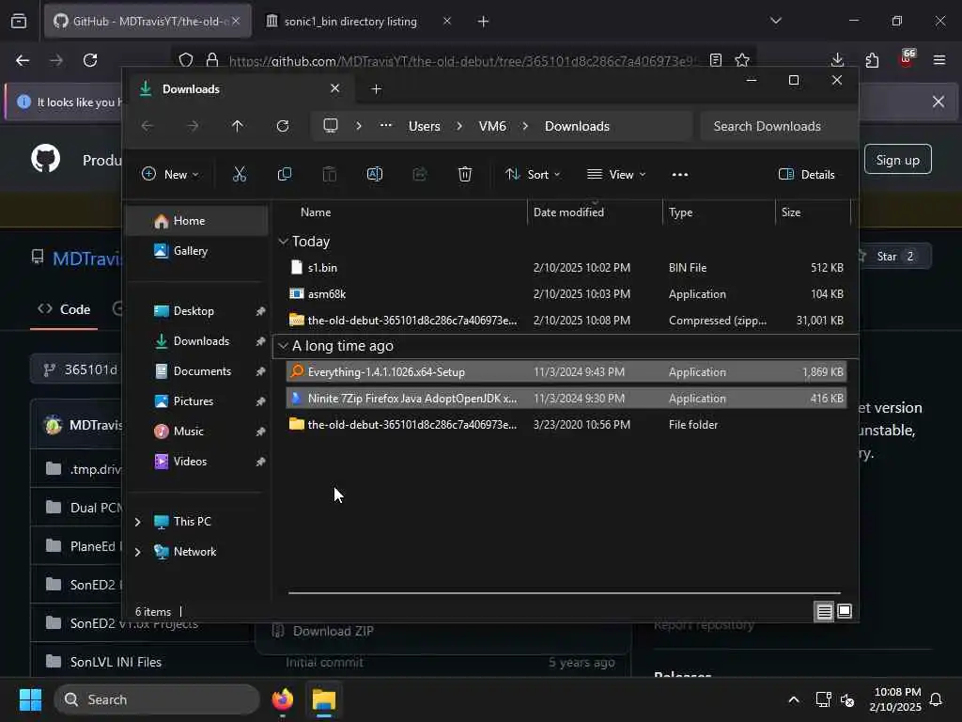Click the Rename icon in Explorer toolbar
Viewport: 962px width, 722px height.
click(374, 174)
